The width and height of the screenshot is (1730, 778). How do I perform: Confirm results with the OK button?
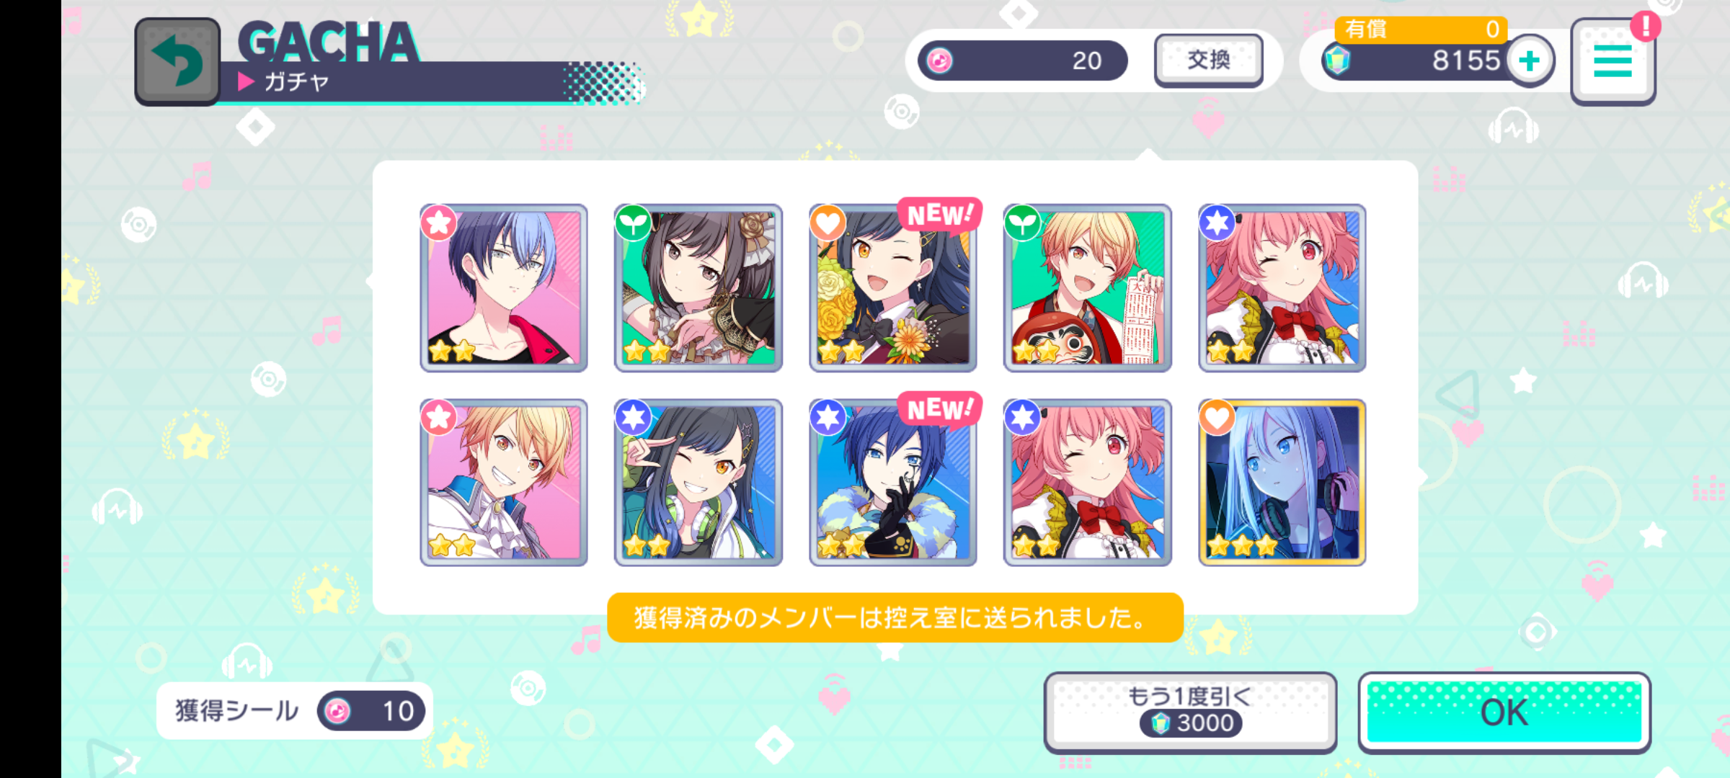point(1504,712)
